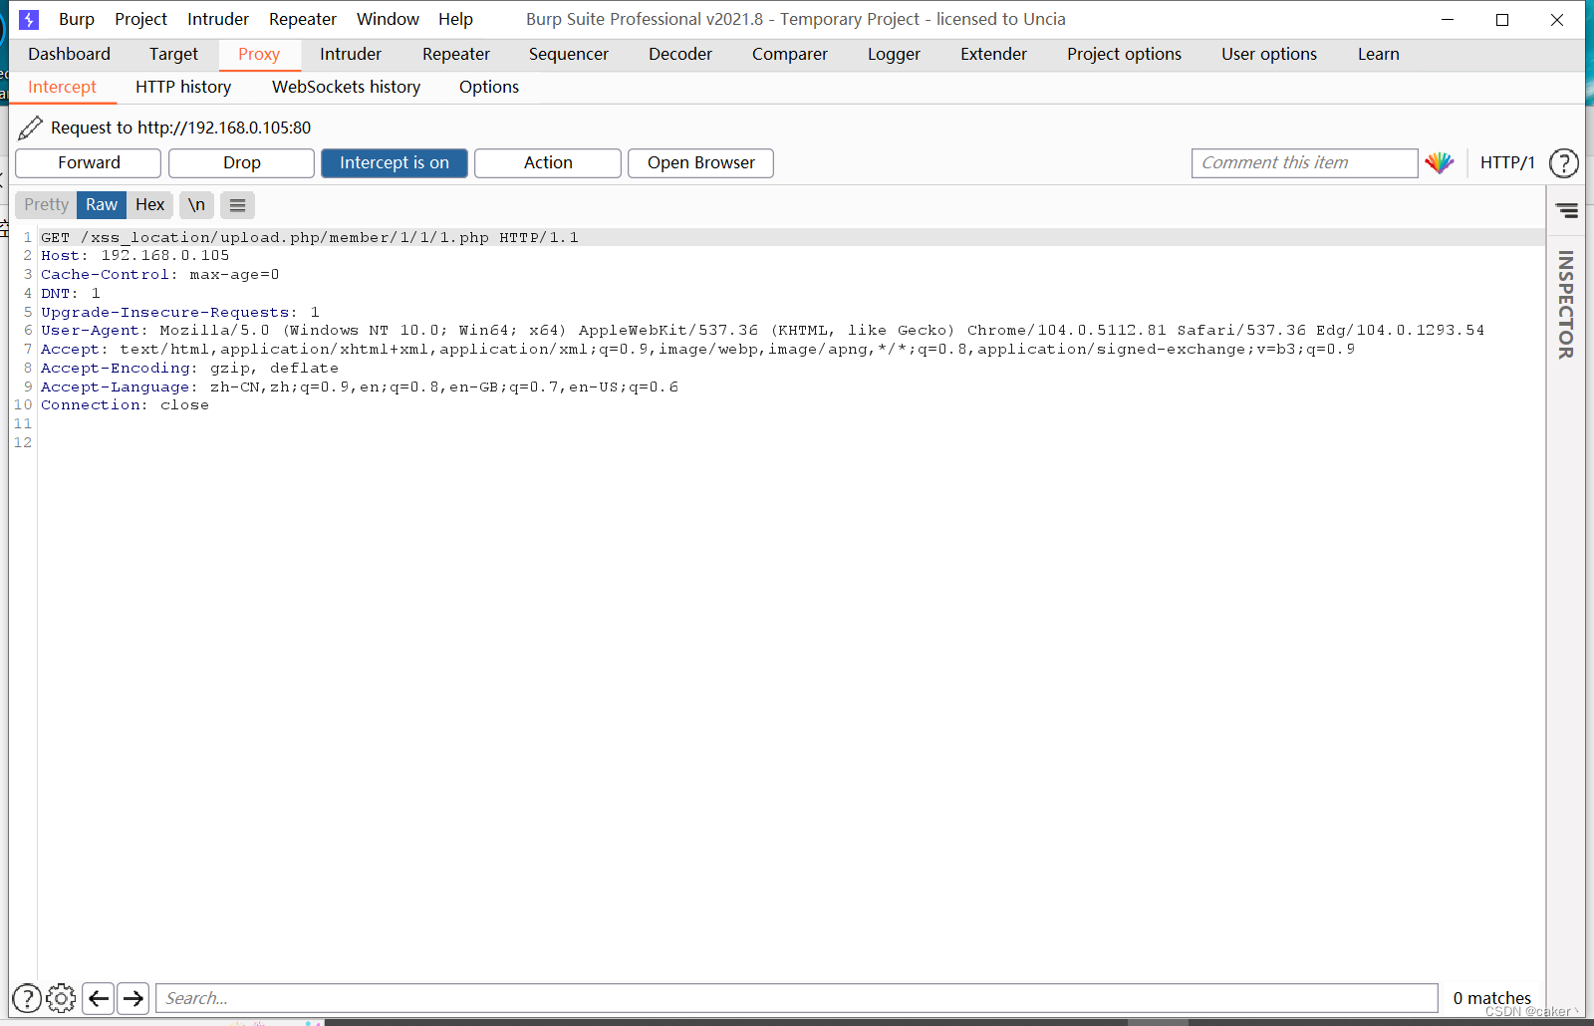Open the message editor hamburger menu
The height and width of the screenshot is (1026, 1594).
237,205
